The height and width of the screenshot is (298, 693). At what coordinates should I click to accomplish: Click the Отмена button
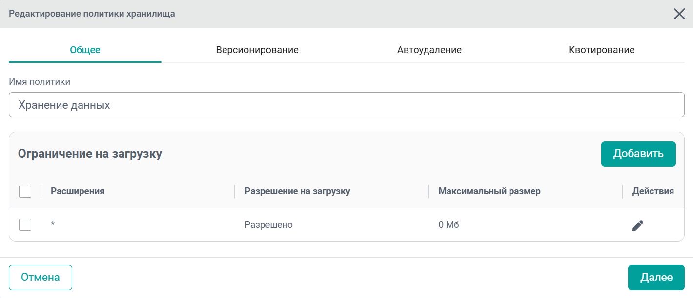(41, 278)
